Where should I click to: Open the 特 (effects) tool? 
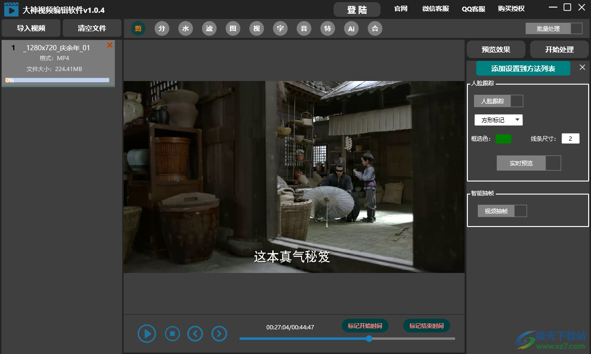328,28
